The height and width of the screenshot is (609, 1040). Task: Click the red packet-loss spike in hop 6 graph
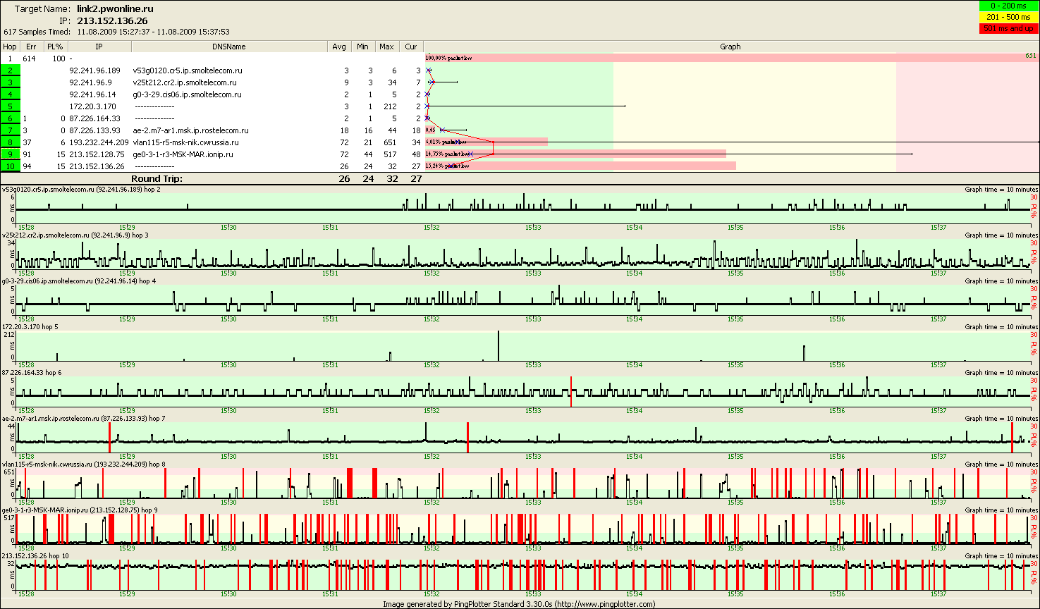click(571, 391)
